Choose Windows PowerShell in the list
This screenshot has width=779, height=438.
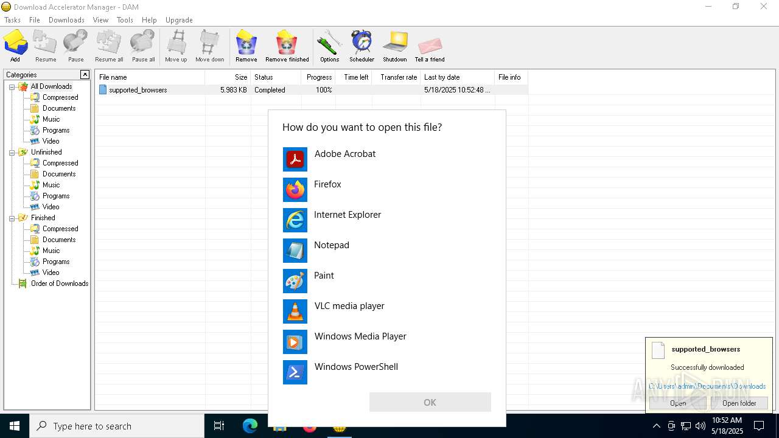click(387, 372)
